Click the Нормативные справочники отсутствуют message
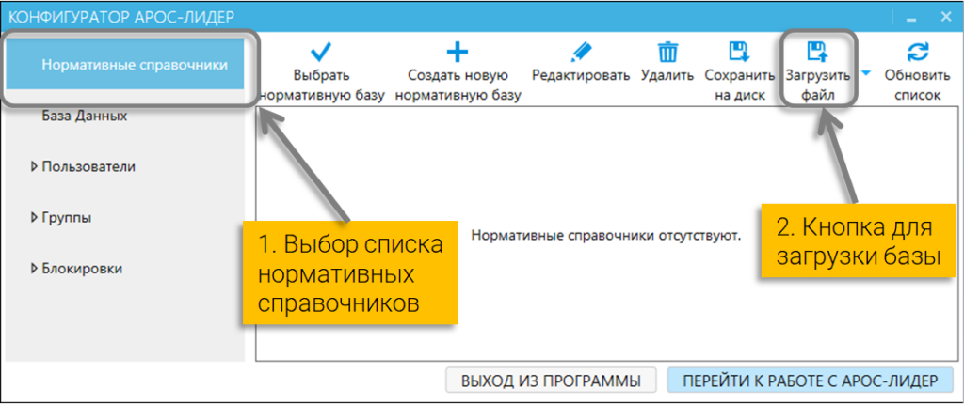964x404 pixels. (606, 235)
